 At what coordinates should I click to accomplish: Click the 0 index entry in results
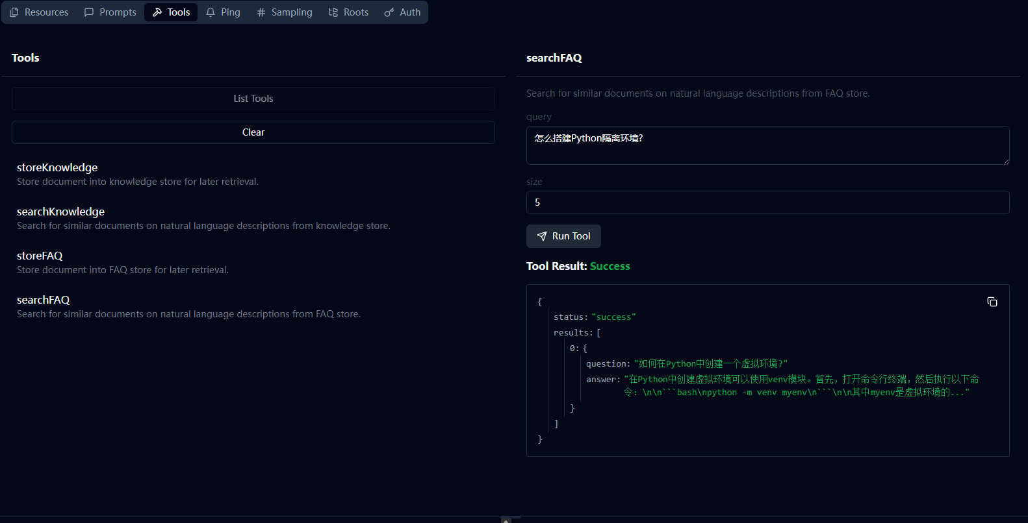[574, 348]
